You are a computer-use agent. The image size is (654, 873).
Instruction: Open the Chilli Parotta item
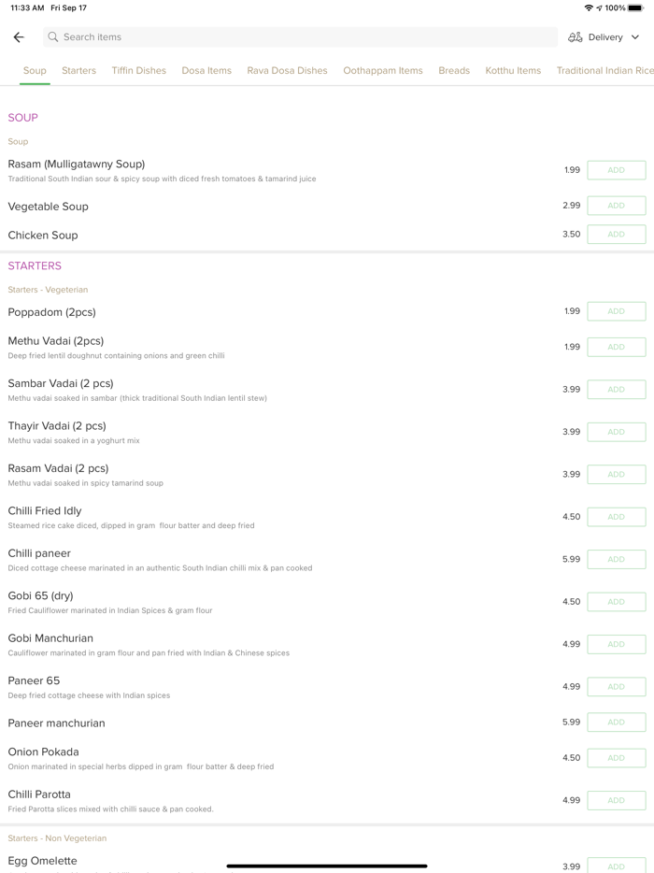[x=39, y=794]
